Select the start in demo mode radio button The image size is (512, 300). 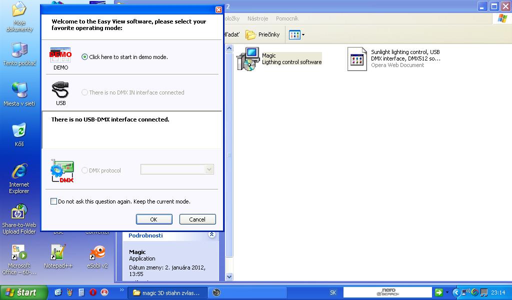pyautogui.click(x=84, y=57)
